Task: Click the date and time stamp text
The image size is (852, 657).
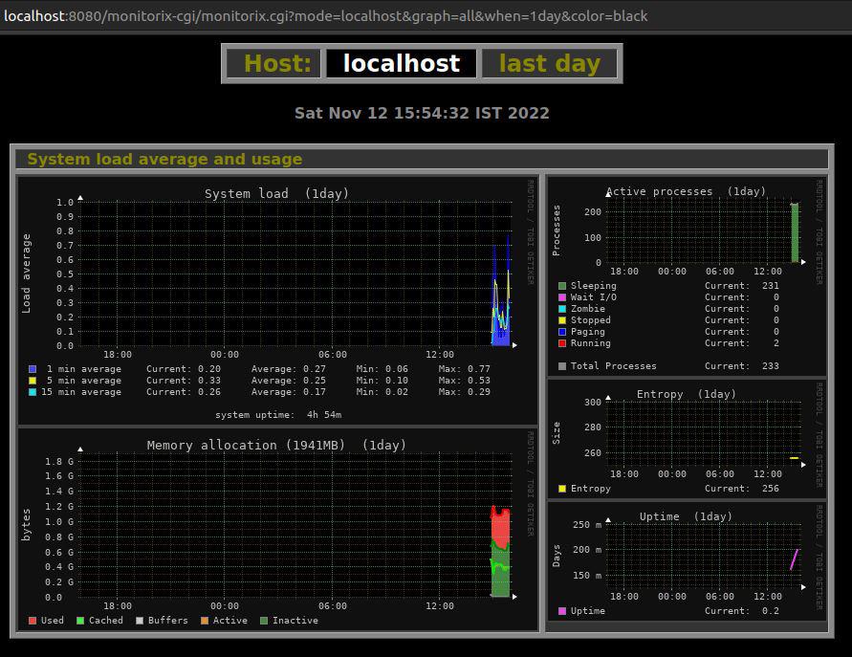Action: point(422,113)
